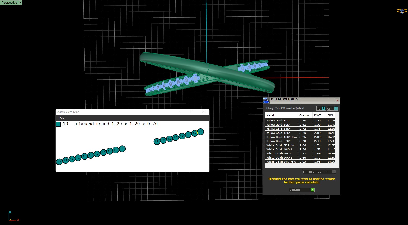Click the green Calculate arrow icon

(312, 190)
